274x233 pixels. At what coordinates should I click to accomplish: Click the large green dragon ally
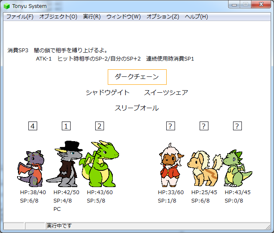coord(99,164)
